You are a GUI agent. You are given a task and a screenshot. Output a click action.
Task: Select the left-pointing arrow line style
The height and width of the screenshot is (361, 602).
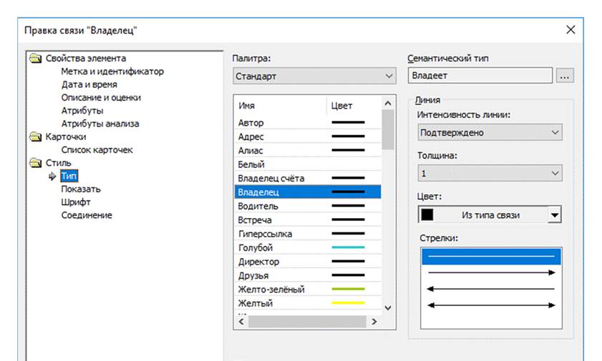(491, 289)
